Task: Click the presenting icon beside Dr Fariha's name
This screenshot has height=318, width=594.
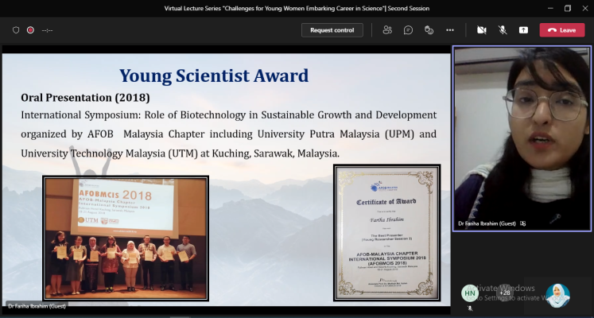Action: click(x=522, y=224)
